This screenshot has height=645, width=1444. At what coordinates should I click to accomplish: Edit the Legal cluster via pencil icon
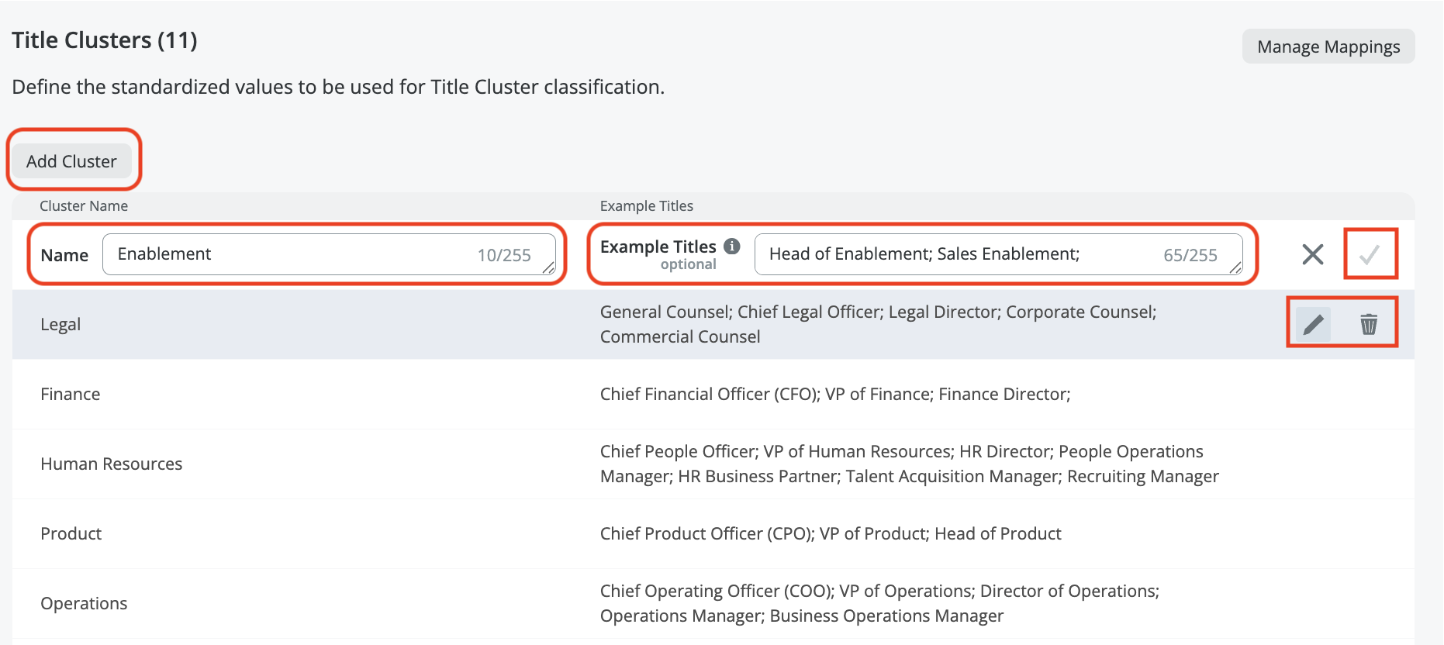[1313, 324]
